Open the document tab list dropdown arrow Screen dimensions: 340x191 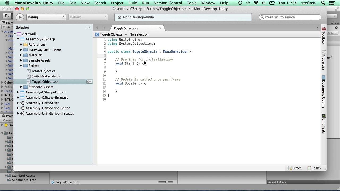(x=317, y=28)
